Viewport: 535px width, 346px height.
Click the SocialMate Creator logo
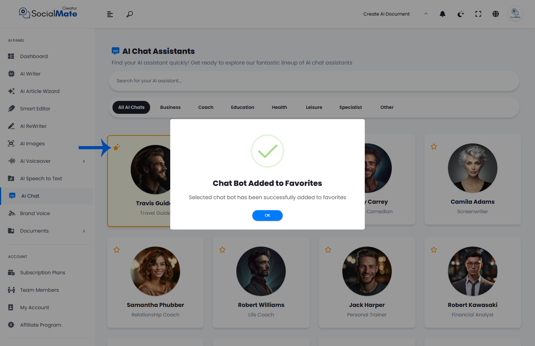coord(48,13)
